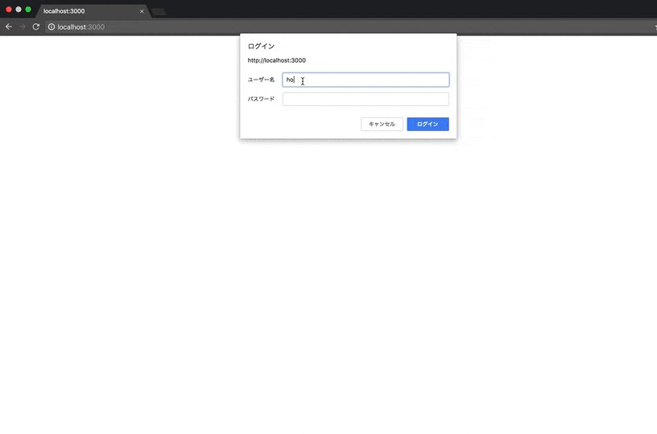Click the browser forward arrow
The image size is (657, 434).
click(x=23, y=27)
